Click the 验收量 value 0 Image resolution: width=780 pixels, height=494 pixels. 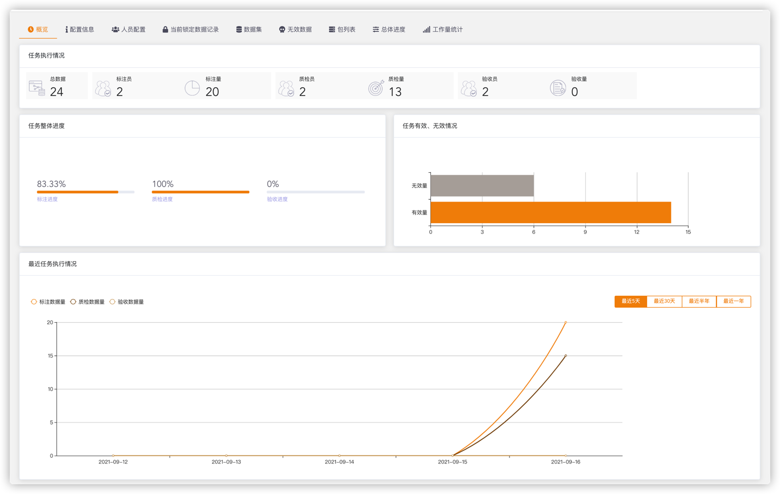coord(575,92)
